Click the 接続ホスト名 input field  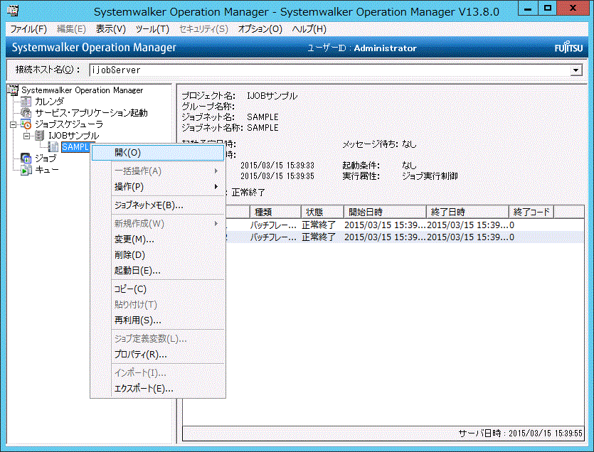pos(330,70)
